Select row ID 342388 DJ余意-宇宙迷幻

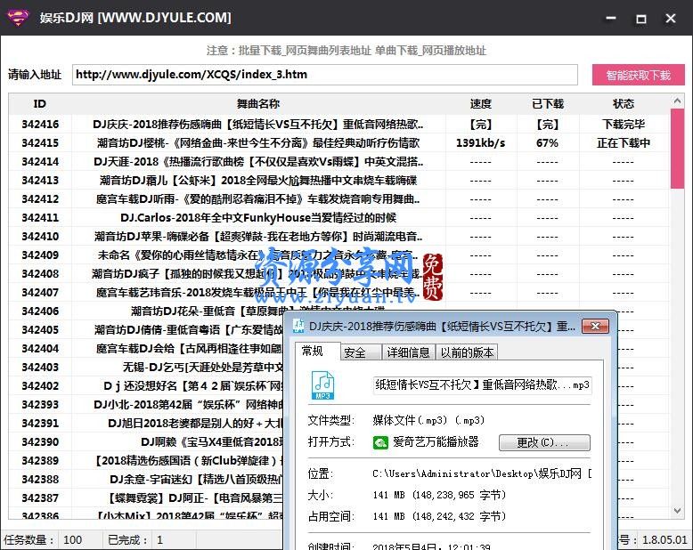(146, 480)
